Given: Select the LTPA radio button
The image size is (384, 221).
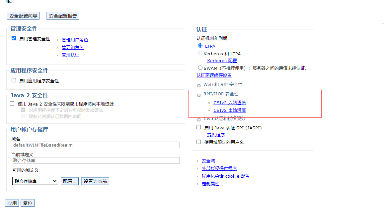Looking at the screenshot, I should (x=200, y=46).
